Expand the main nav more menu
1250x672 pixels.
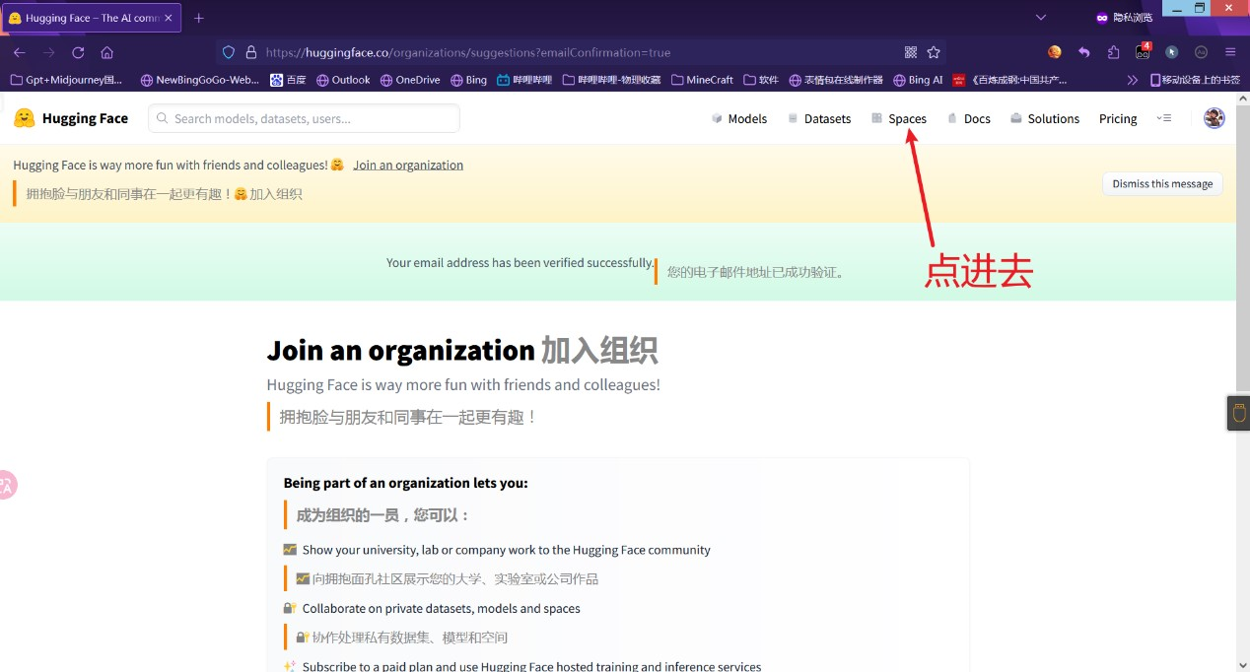1164,118
